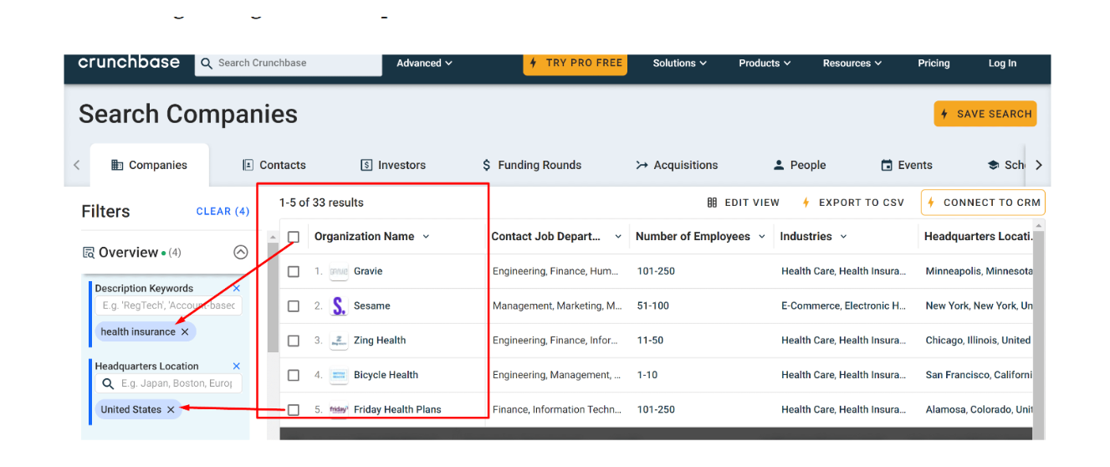Open the Gravie company link
The width and height of the screenshot is (1110, 467).
click(368, 271)
